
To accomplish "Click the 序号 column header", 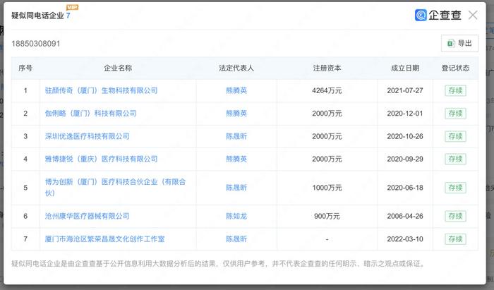I will 25,68.
